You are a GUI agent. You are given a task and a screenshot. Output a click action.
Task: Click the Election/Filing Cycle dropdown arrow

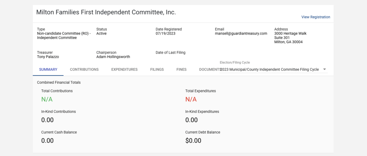[x=324, y=69]
